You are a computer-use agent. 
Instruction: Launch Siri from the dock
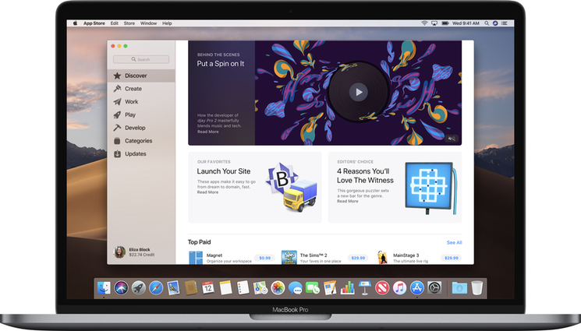tap(122, 288)
